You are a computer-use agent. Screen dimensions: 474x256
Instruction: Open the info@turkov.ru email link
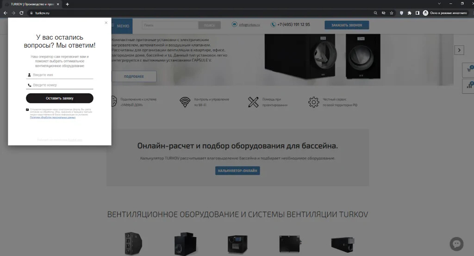(249, 25)
